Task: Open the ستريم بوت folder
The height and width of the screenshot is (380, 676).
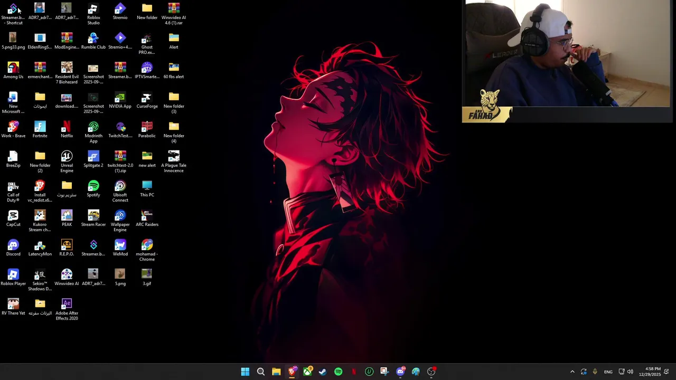Action: [67, 189]
